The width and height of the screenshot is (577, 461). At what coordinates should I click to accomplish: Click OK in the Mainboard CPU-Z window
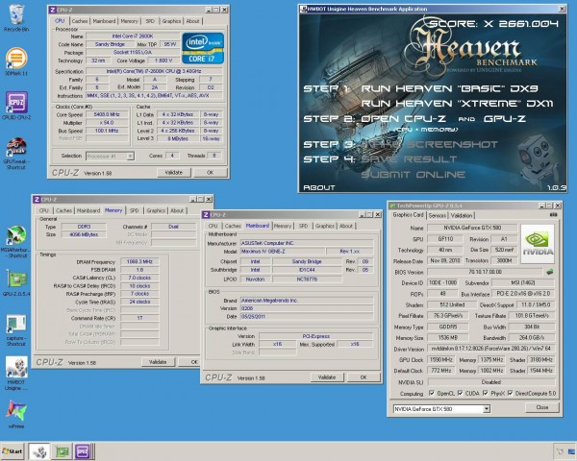pyautogui.click(x=364, y=377)
